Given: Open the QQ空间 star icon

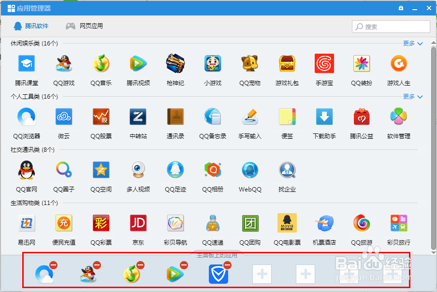Looking at the screenshot, I should point(101,170).
